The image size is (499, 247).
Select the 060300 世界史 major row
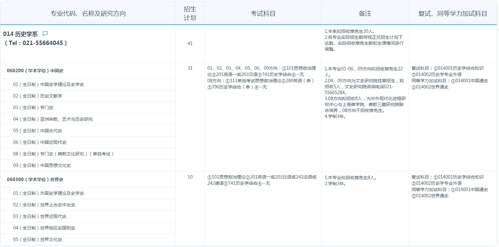pos(35,179)
